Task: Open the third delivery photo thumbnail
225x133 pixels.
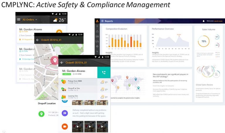Action: pos(102,103)
